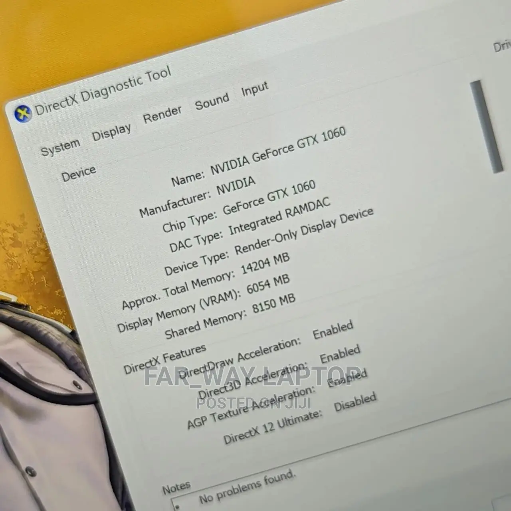
Task: Switch to the System tab
Action: [61, 147]
